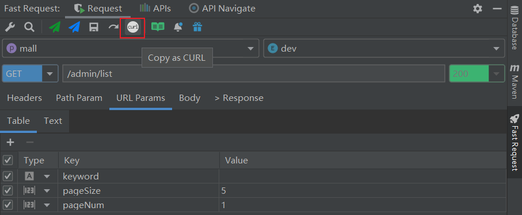
Task: Open the dev environment dropdown
Action: 384,49
